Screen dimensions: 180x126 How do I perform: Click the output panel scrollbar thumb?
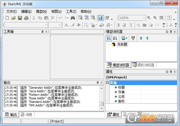pos(102,104)
